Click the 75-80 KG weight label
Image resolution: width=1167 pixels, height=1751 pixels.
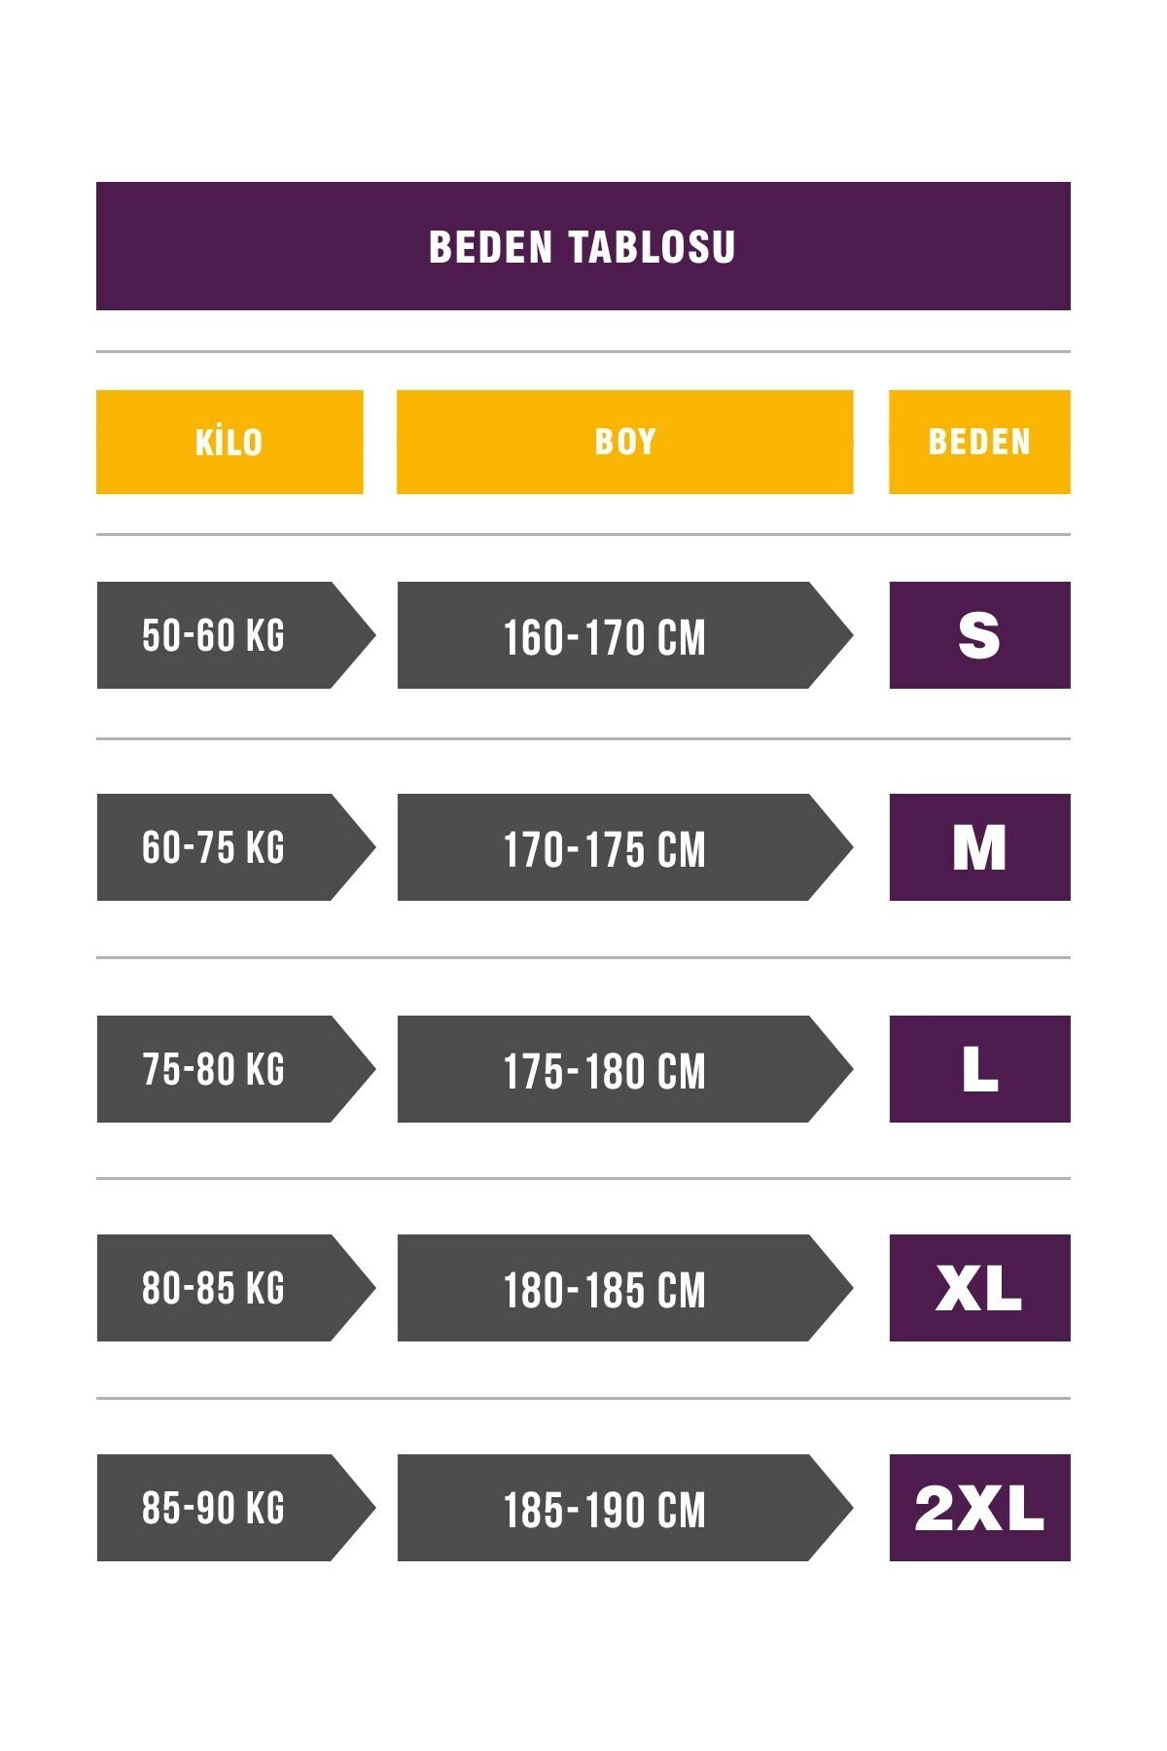[214, 1069]
